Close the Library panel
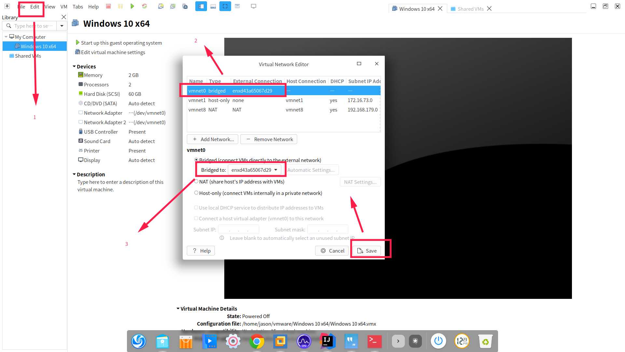The width and height of the screenshot is (625, 352). tap(64, 17)
